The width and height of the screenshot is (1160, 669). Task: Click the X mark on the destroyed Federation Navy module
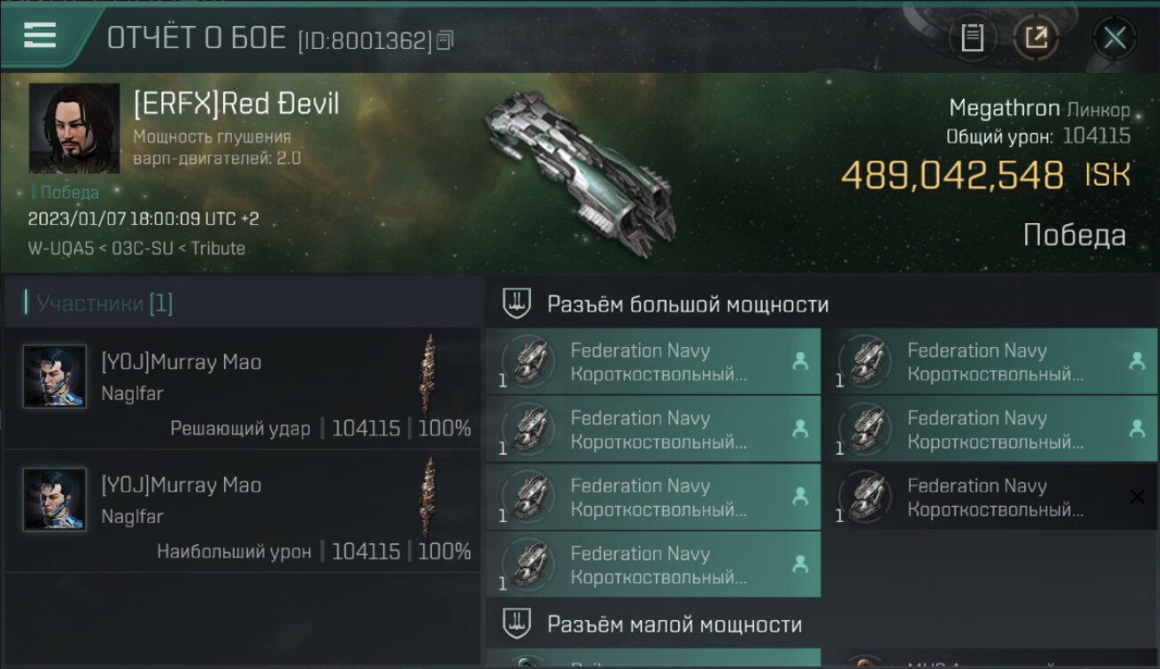pos(1137,497)
